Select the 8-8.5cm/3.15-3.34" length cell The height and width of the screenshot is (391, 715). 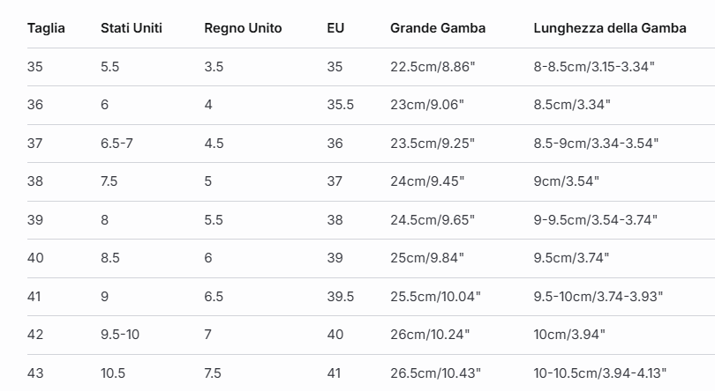click(x=594, y=67)
